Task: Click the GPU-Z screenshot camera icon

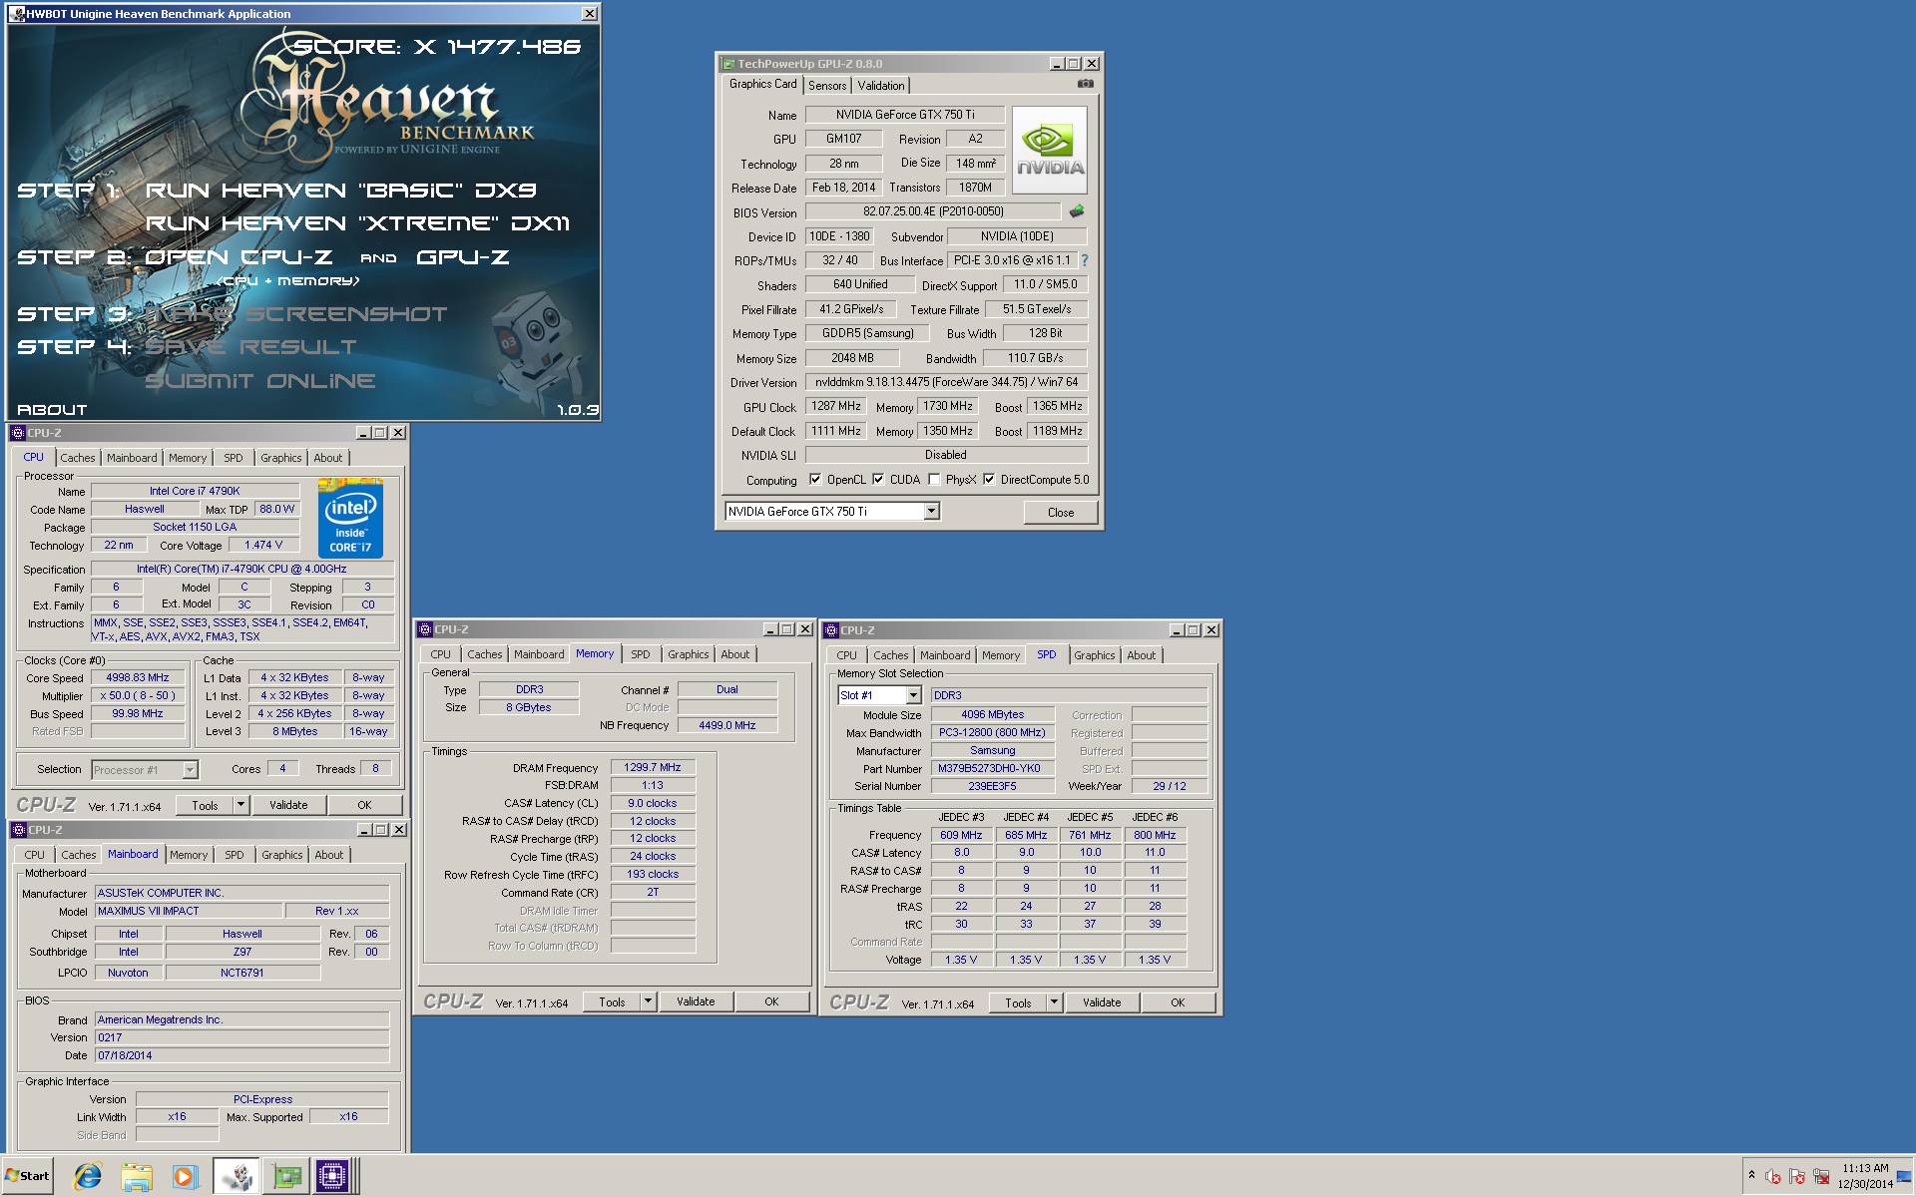Action: [1086, 84]
